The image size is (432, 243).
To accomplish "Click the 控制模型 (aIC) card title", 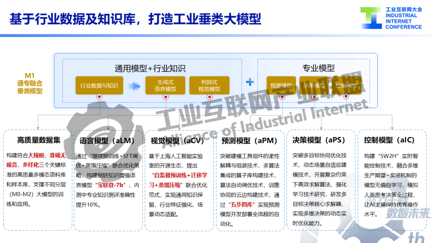I will coord(389,140).
